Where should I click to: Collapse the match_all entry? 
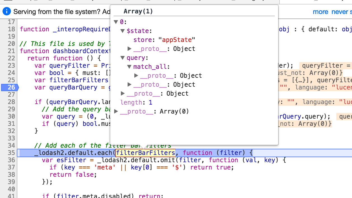click(x=129, y=67)
